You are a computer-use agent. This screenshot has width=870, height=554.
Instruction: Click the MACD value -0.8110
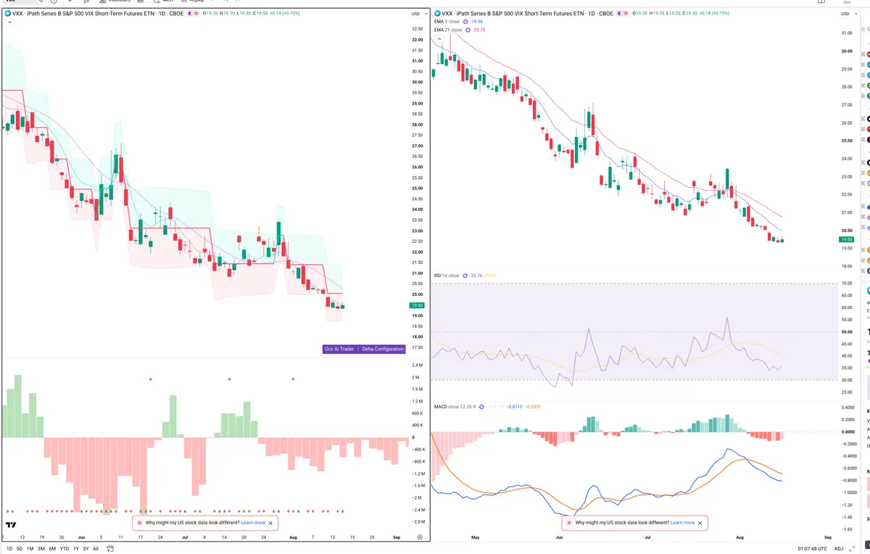pyautogui.click(x=513, y=406)
